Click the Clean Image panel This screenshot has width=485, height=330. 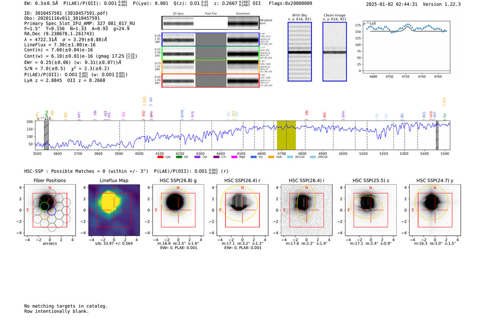tap(335, 52)
